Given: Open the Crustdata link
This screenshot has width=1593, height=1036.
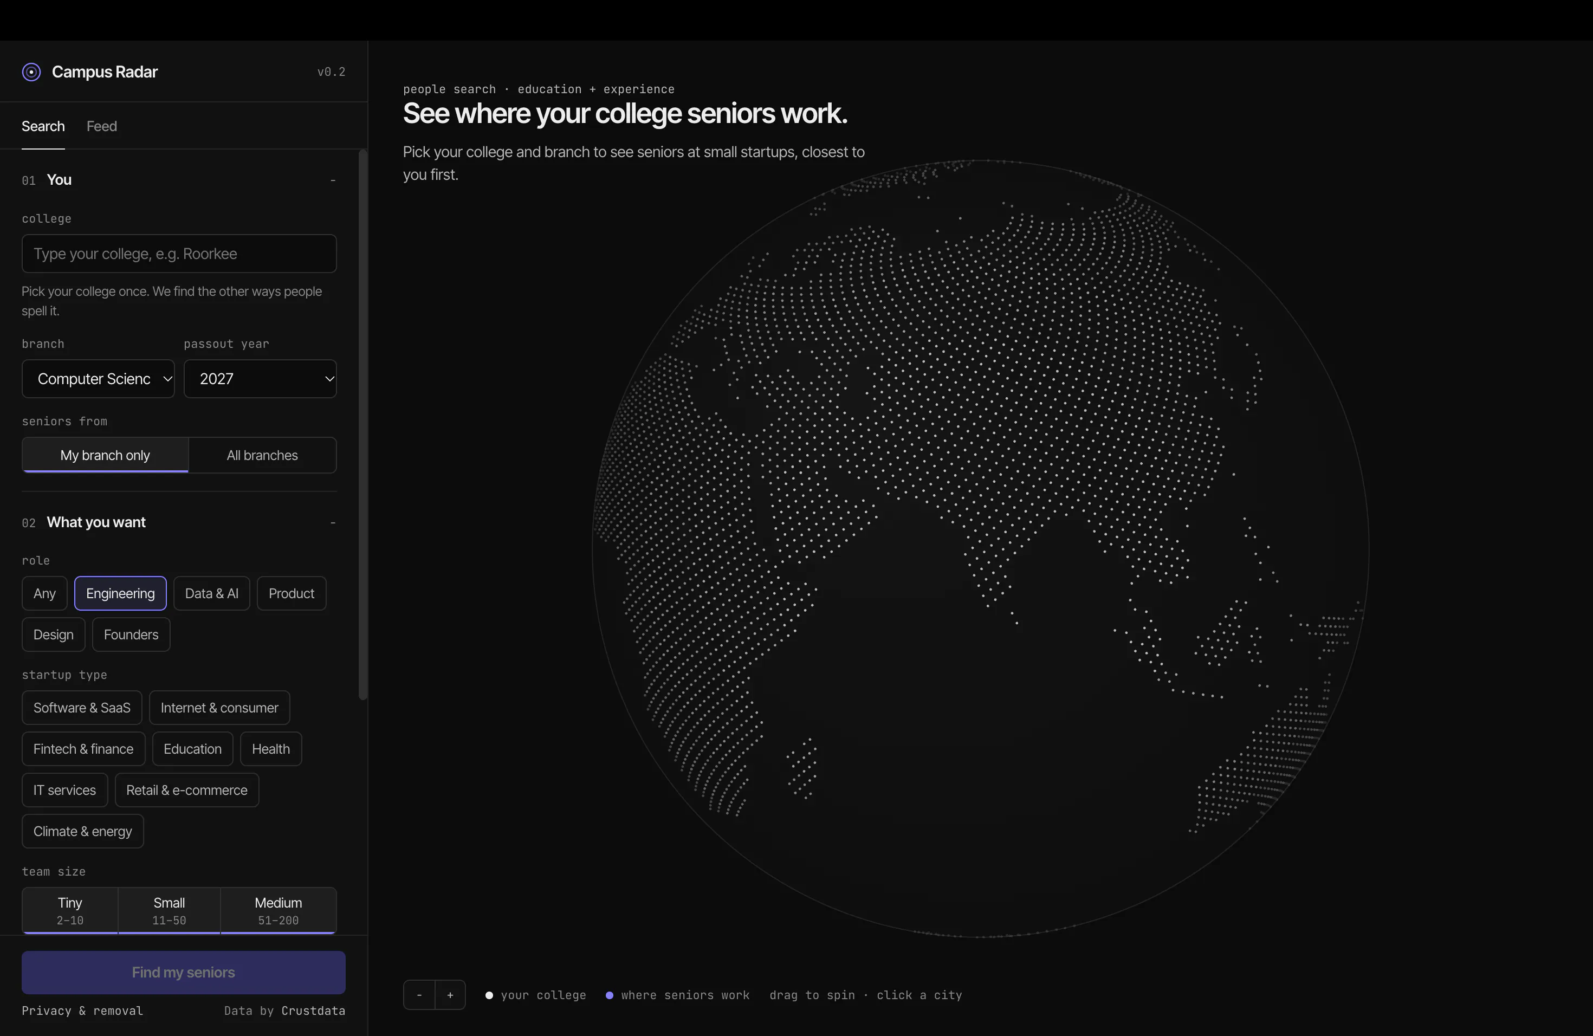Looking at the screenshot, I should (x=313, y=1011).
